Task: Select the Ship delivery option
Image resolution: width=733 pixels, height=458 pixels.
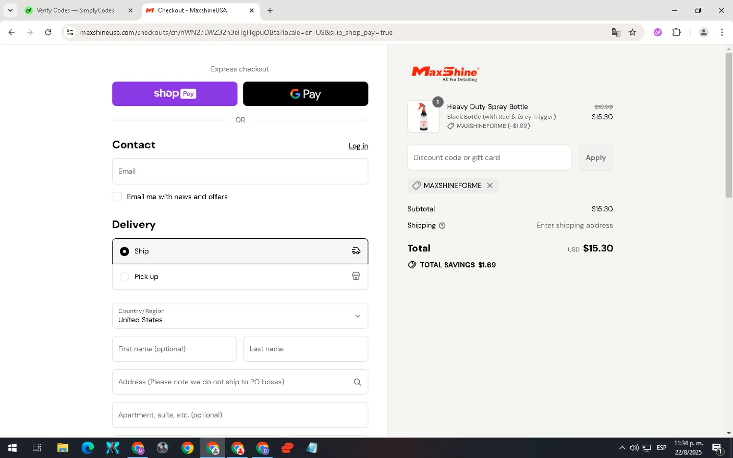Action: point(240,251)
